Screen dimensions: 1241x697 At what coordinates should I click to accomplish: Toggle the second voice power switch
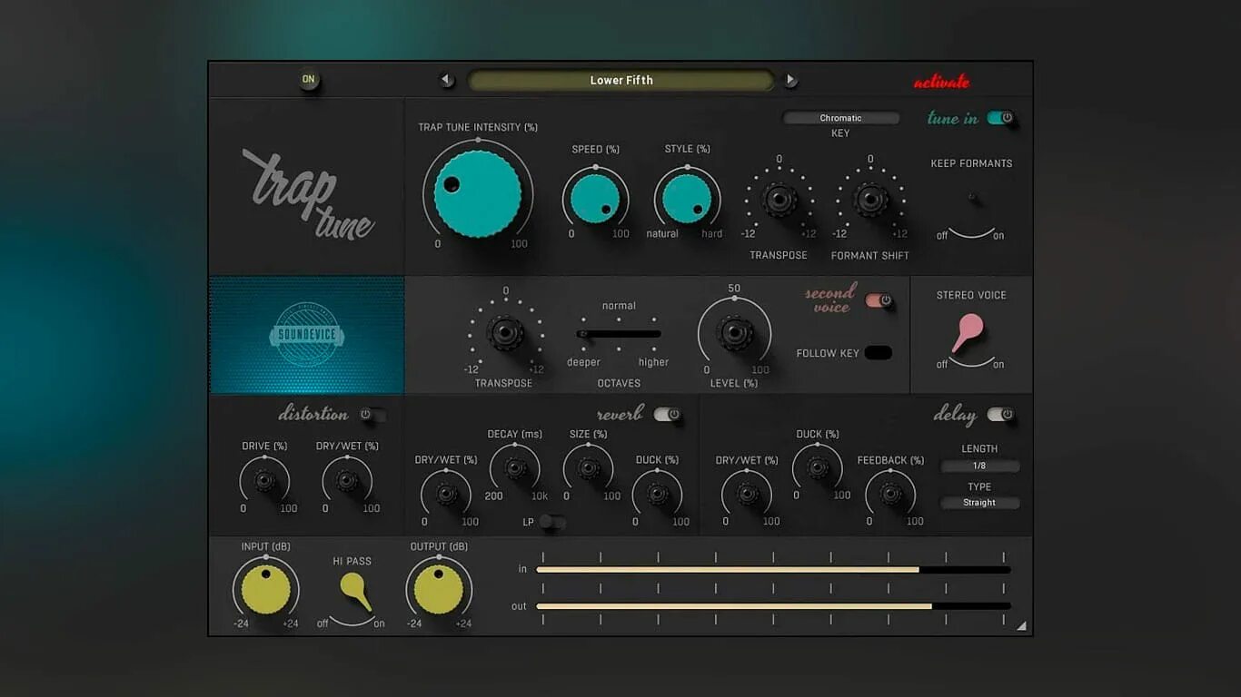(x=879, y=300)
